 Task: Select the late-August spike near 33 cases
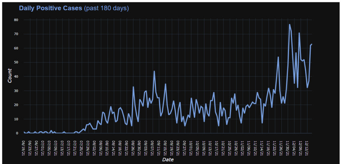(133, 87)
